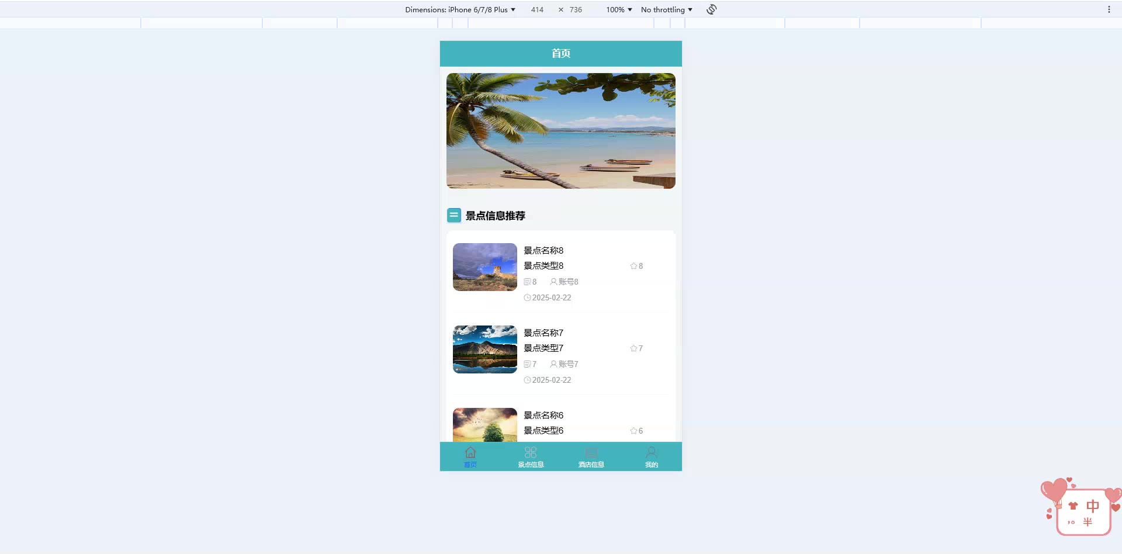The width and height of the screenshot is (1122, 554).
Task: Click the 2025-02-22 date under 景点名称8
Action: point(552,297)
